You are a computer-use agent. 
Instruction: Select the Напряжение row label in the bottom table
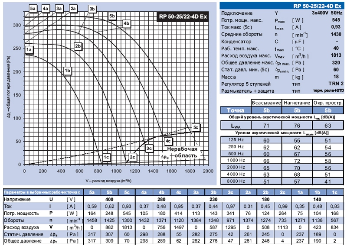tap(18, 199)
